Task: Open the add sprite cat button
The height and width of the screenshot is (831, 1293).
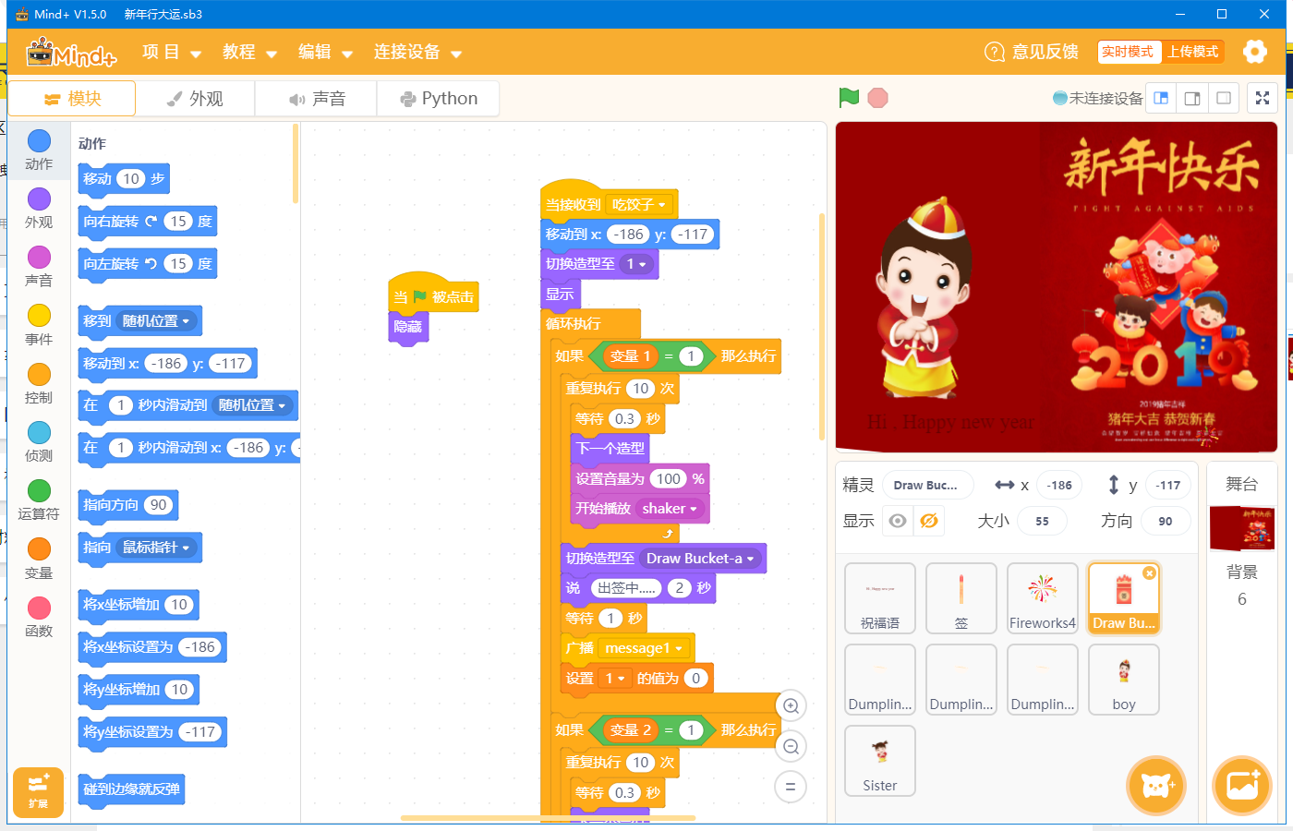Action: coord(1156,786)
